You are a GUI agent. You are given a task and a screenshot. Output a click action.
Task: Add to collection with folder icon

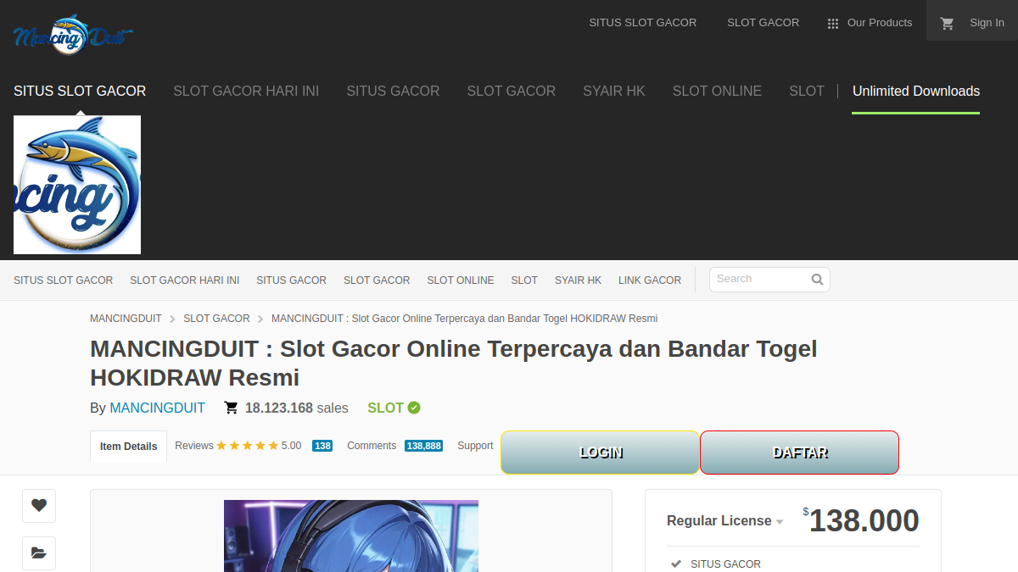[39, 553]
